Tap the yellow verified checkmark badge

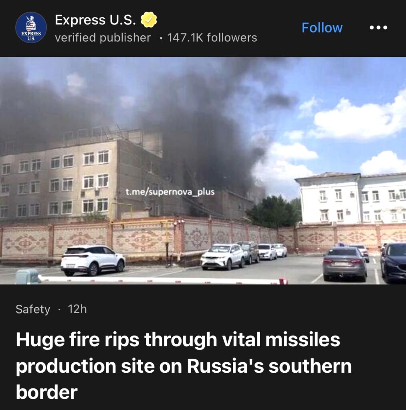(149, 20)
